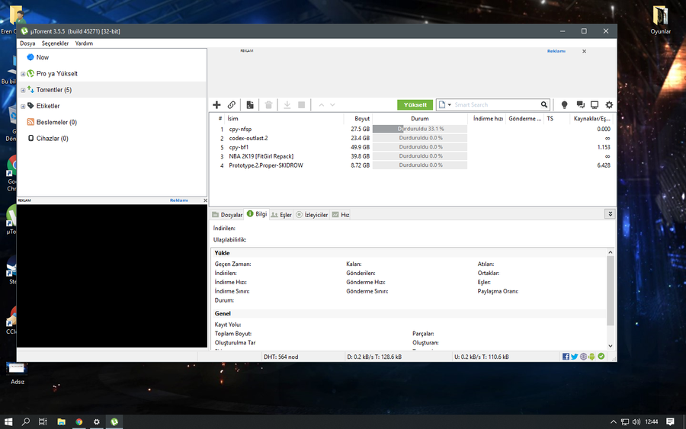
Task: Switch to the Eşler tab
Action: [x=281, y=215]
